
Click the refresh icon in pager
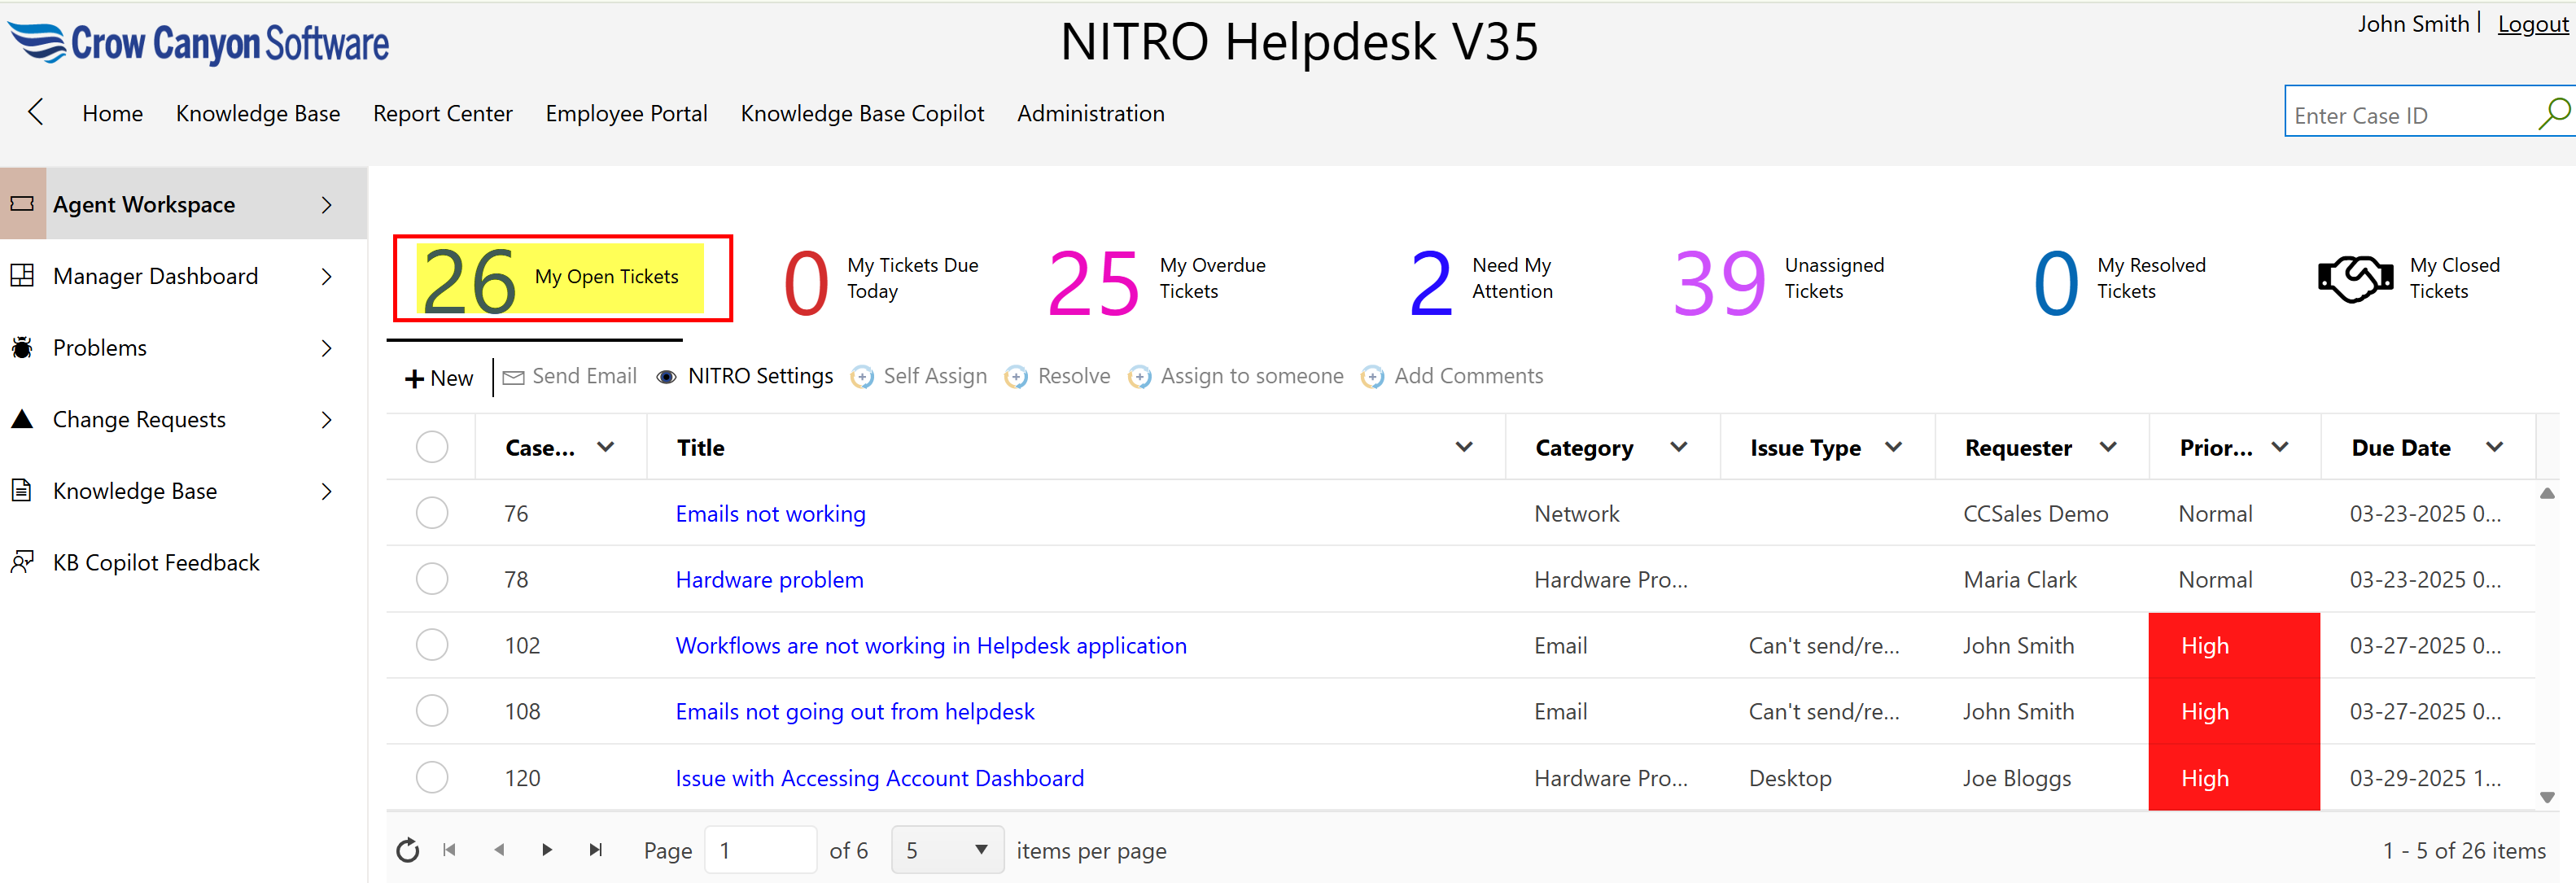[407, 850]
